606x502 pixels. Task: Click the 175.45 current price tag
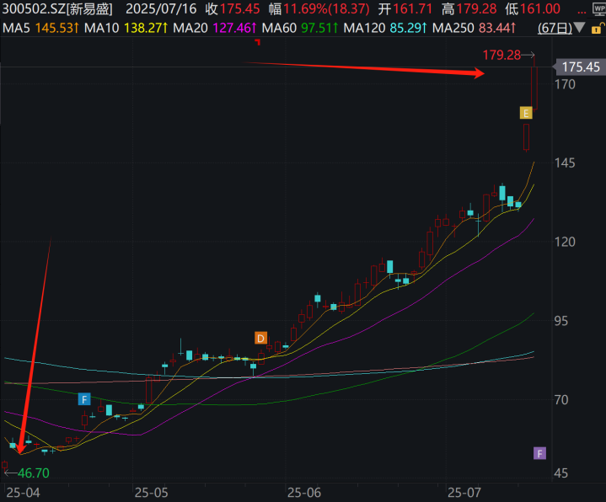[x=578, y=67]
